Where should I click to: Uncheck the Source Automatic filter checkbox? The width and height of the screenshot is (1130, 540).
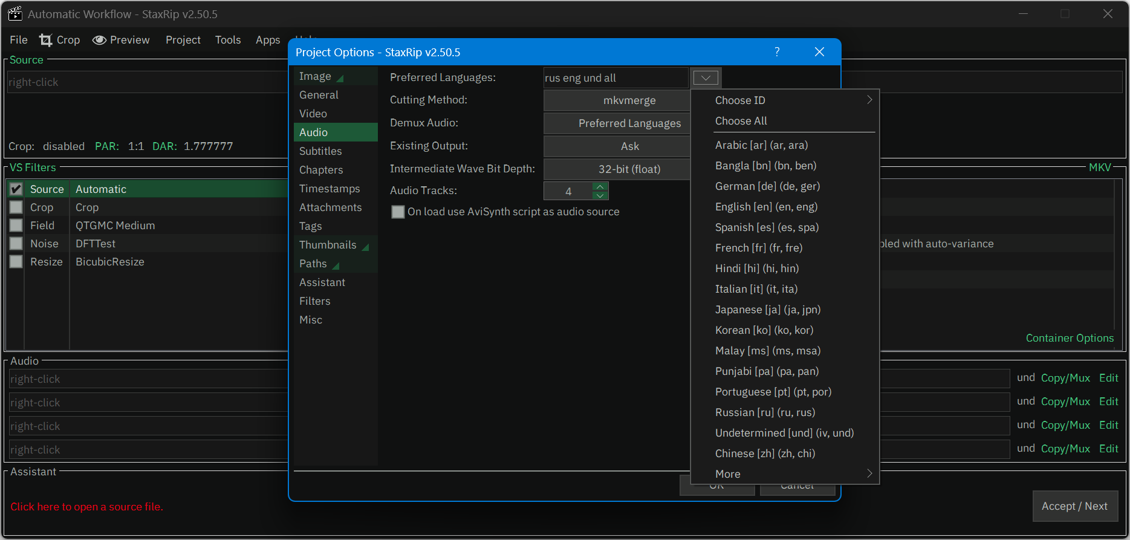pos(16,189)
